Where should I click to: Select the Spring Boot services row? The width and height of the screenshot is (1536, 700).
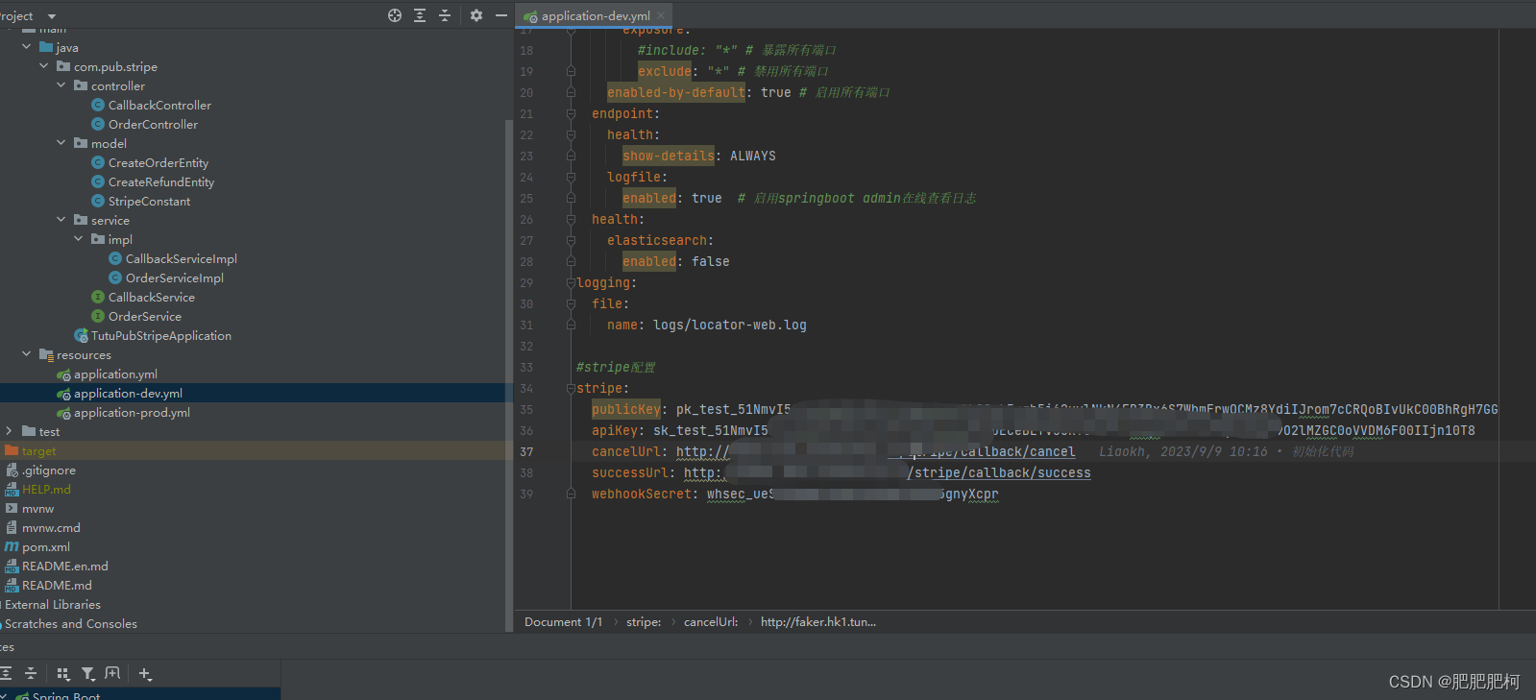(x=140, y=695)
